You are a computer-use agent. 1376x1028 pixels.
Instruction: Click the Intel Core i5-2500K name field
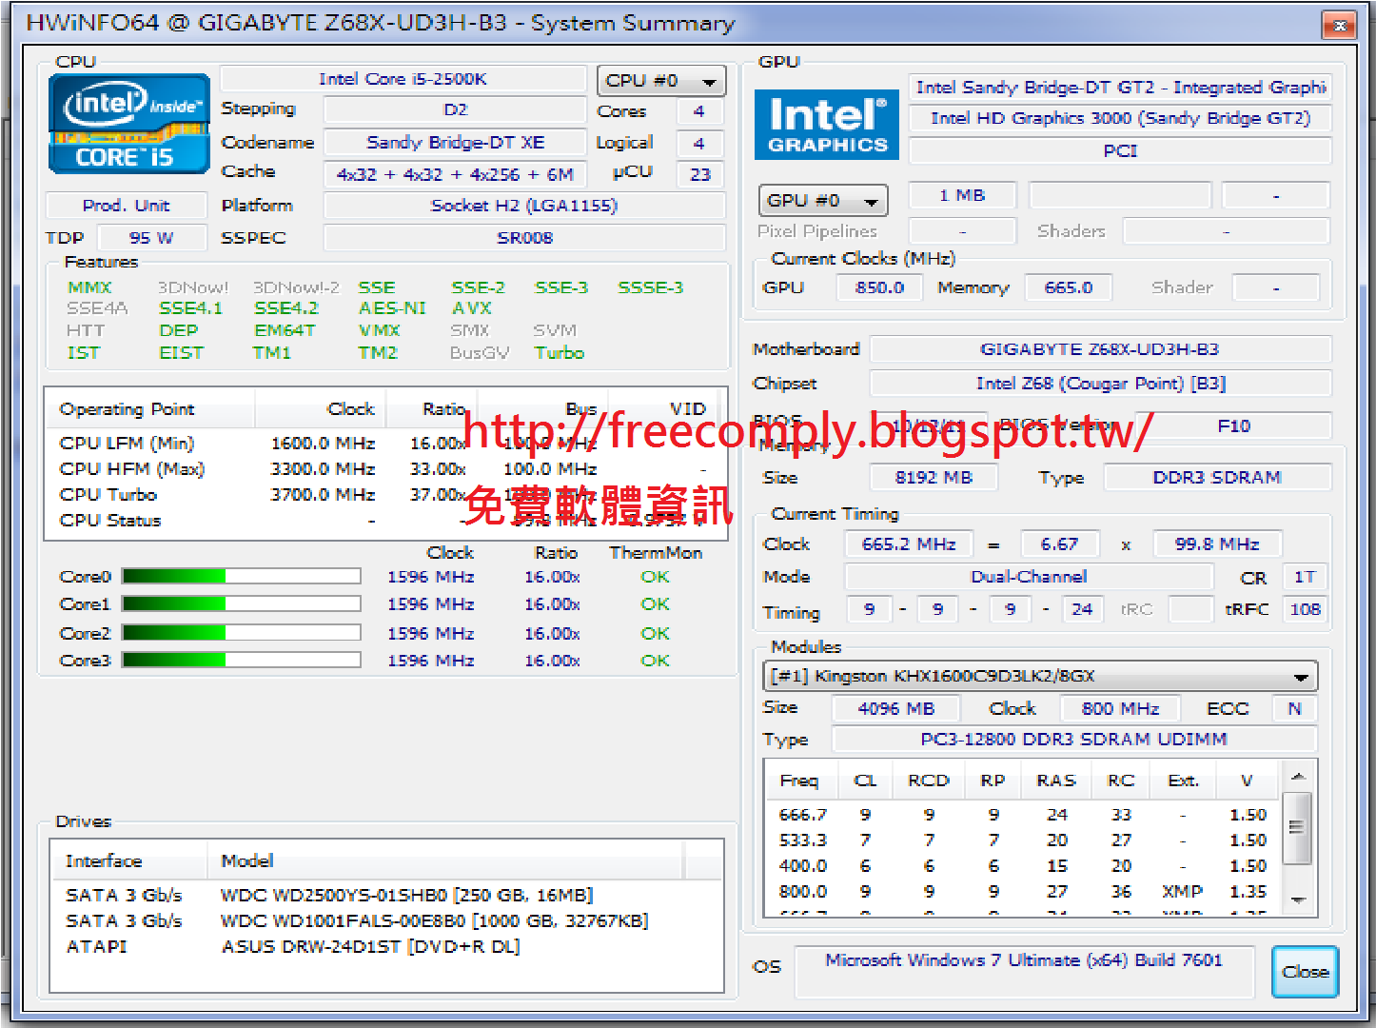pos(403,79)
